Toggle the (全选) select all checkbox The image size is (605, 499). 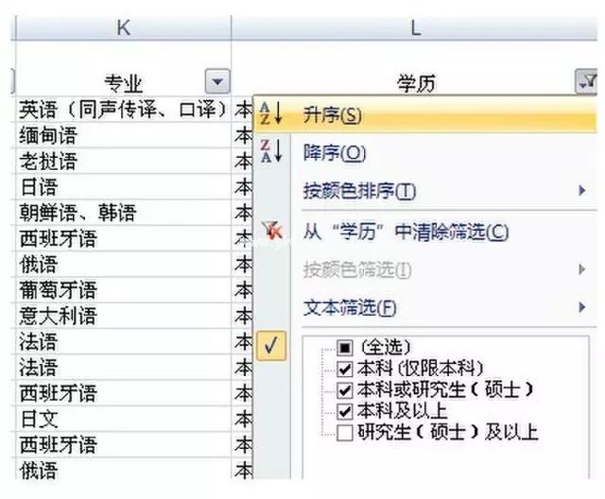coord(345,349)
